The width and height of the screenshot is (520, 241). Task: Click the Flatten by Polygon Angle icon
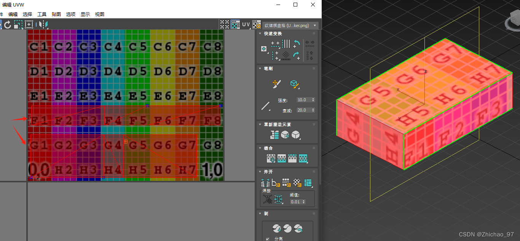tap(276, 183)
